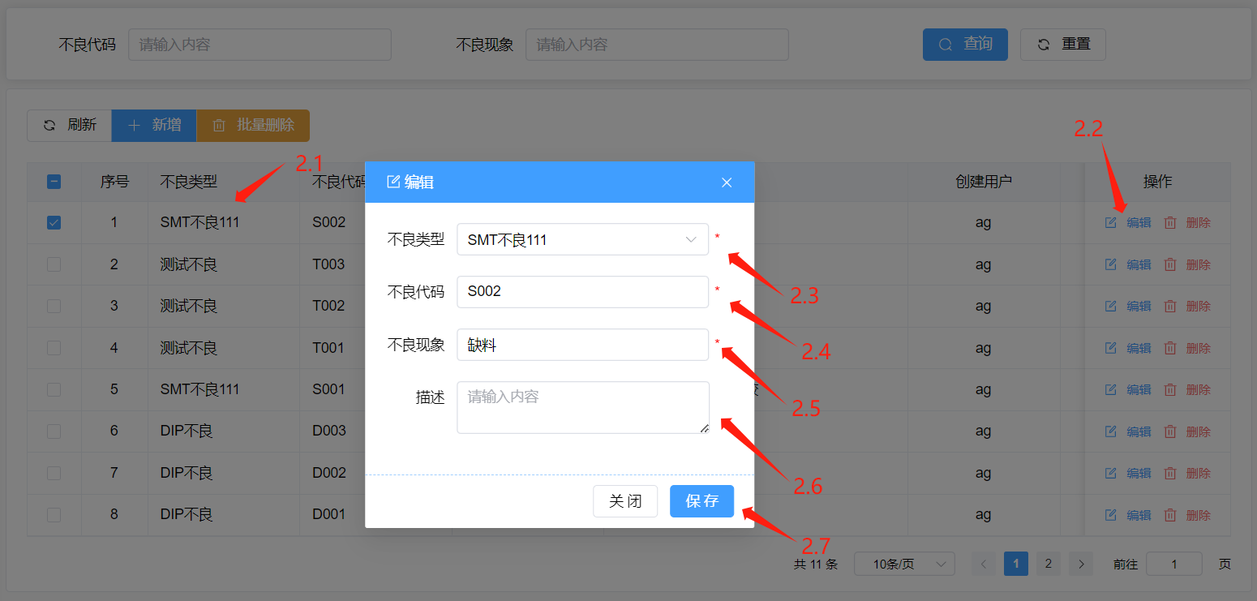This screenshot has height=601, width=1257.
Task: Click the 描述 description text area
Action: click(x=582, y=407)
